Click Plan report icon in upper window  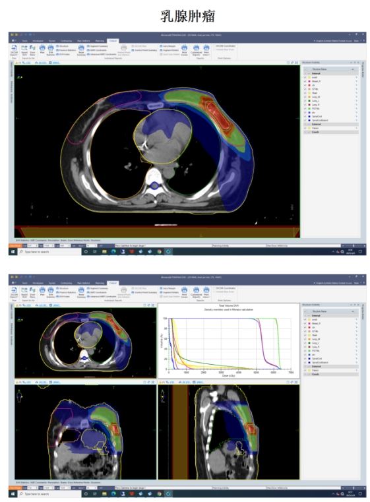click(42, 49)
